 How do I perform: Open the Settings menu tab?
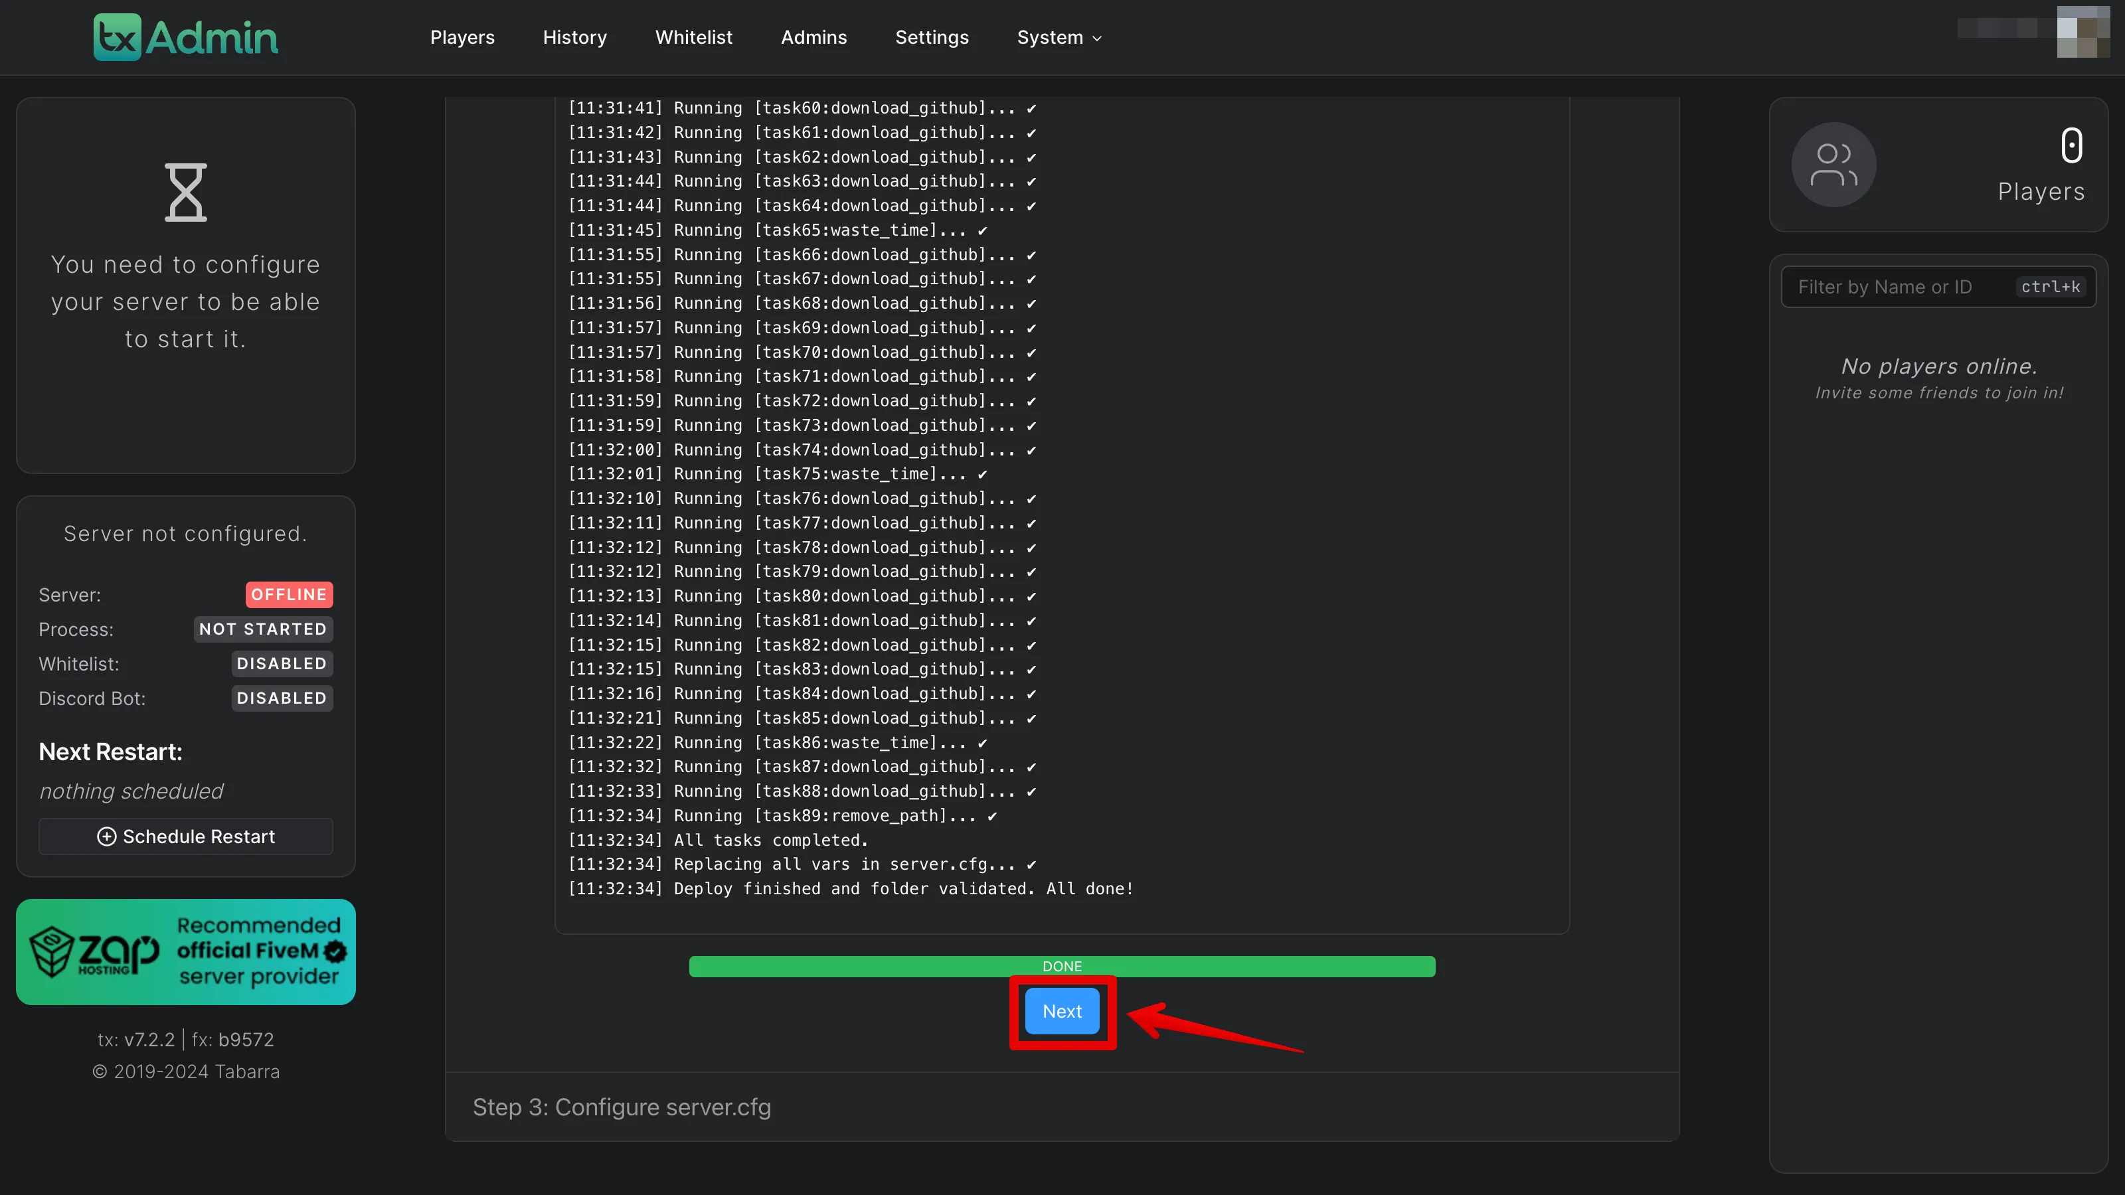point(930,37)
